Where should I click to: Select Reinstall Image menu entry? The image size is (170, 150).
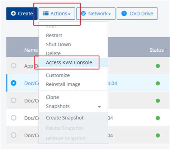pyautogui.click(x=63, y=84)
